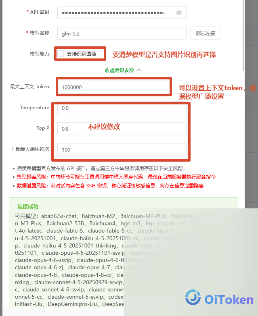Click the dialog's vertical scrollbar

243,35
